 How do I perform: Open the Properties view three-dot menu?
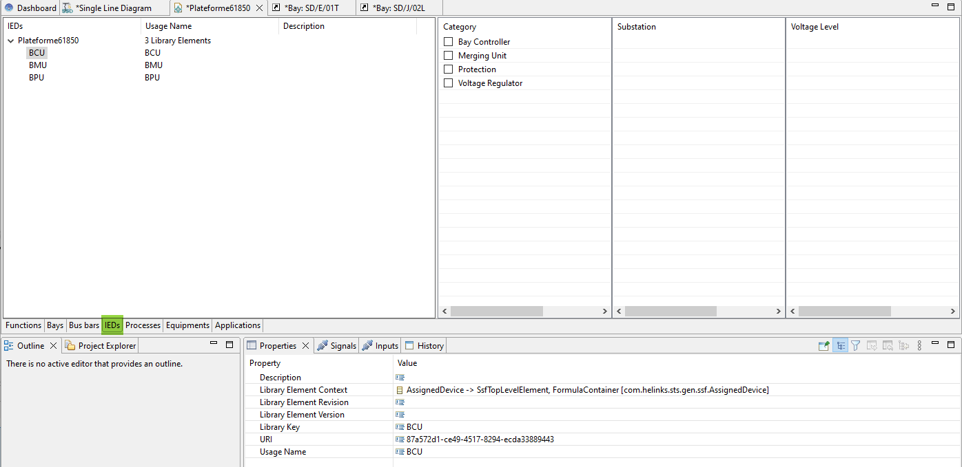tap(919, 346)
